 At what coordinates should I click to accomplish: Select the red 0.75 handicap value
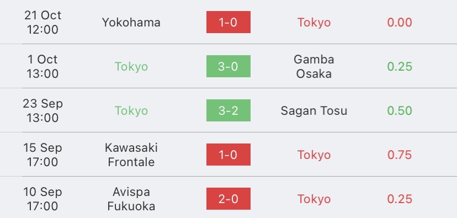400,155
